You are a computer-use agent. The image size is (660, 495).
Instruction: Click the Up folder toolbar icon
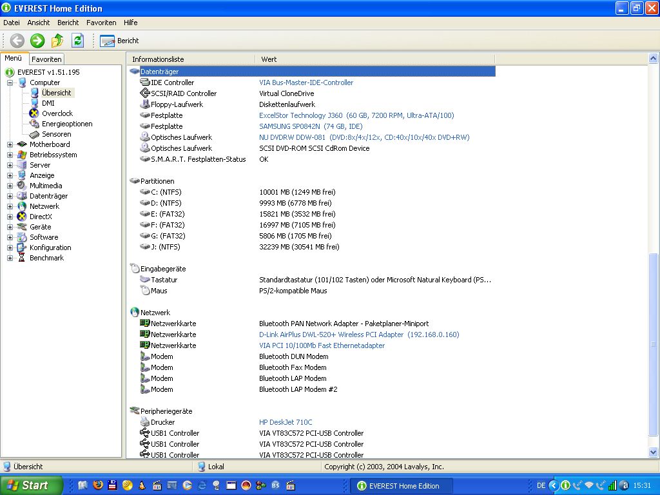point(57,41)
